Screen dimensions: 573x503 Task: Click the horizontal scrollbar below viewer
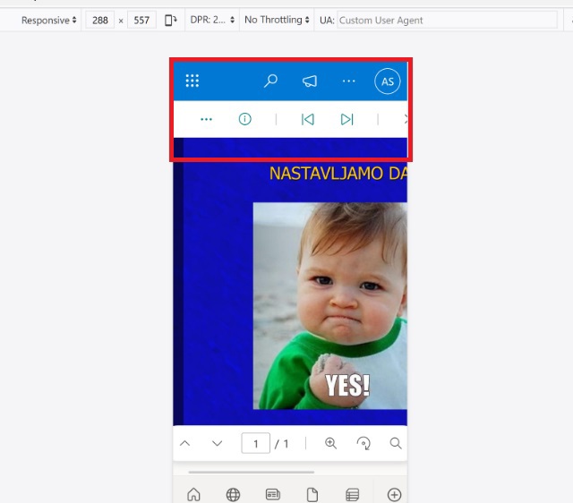coord(252,472)
